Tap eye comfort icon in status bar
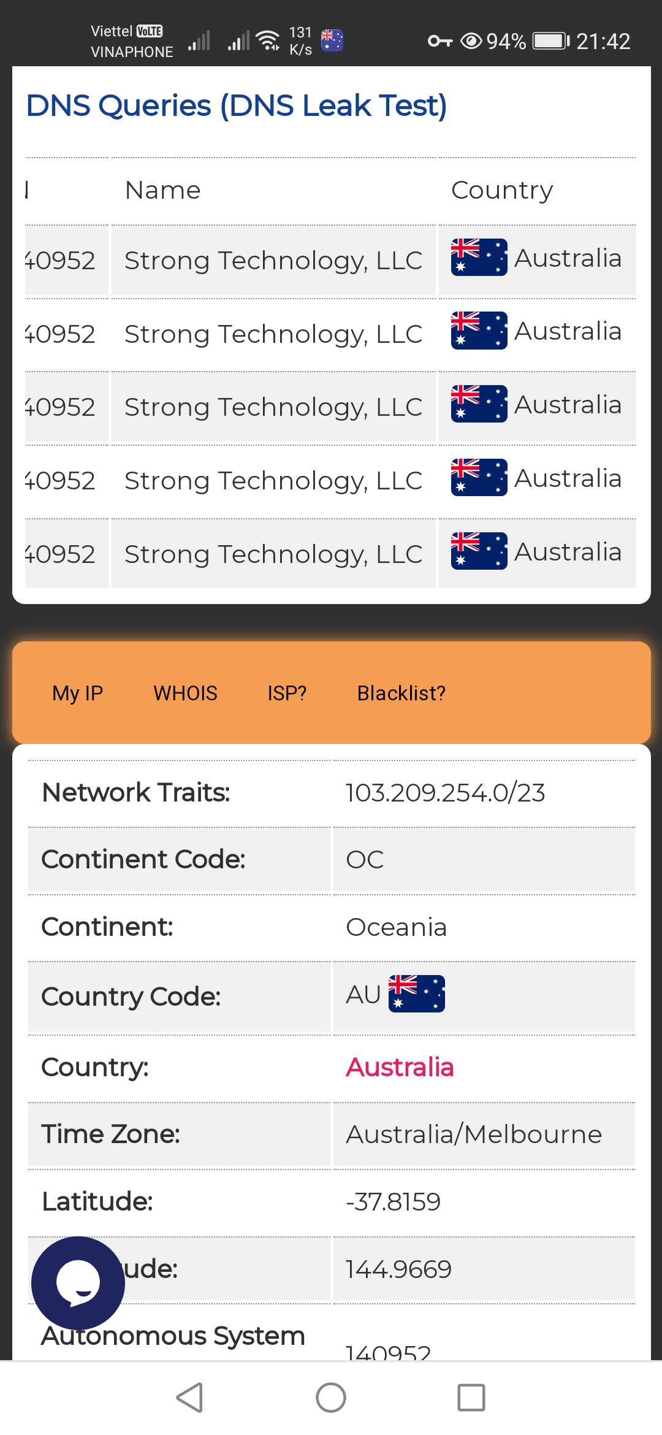 pos(471,41)
